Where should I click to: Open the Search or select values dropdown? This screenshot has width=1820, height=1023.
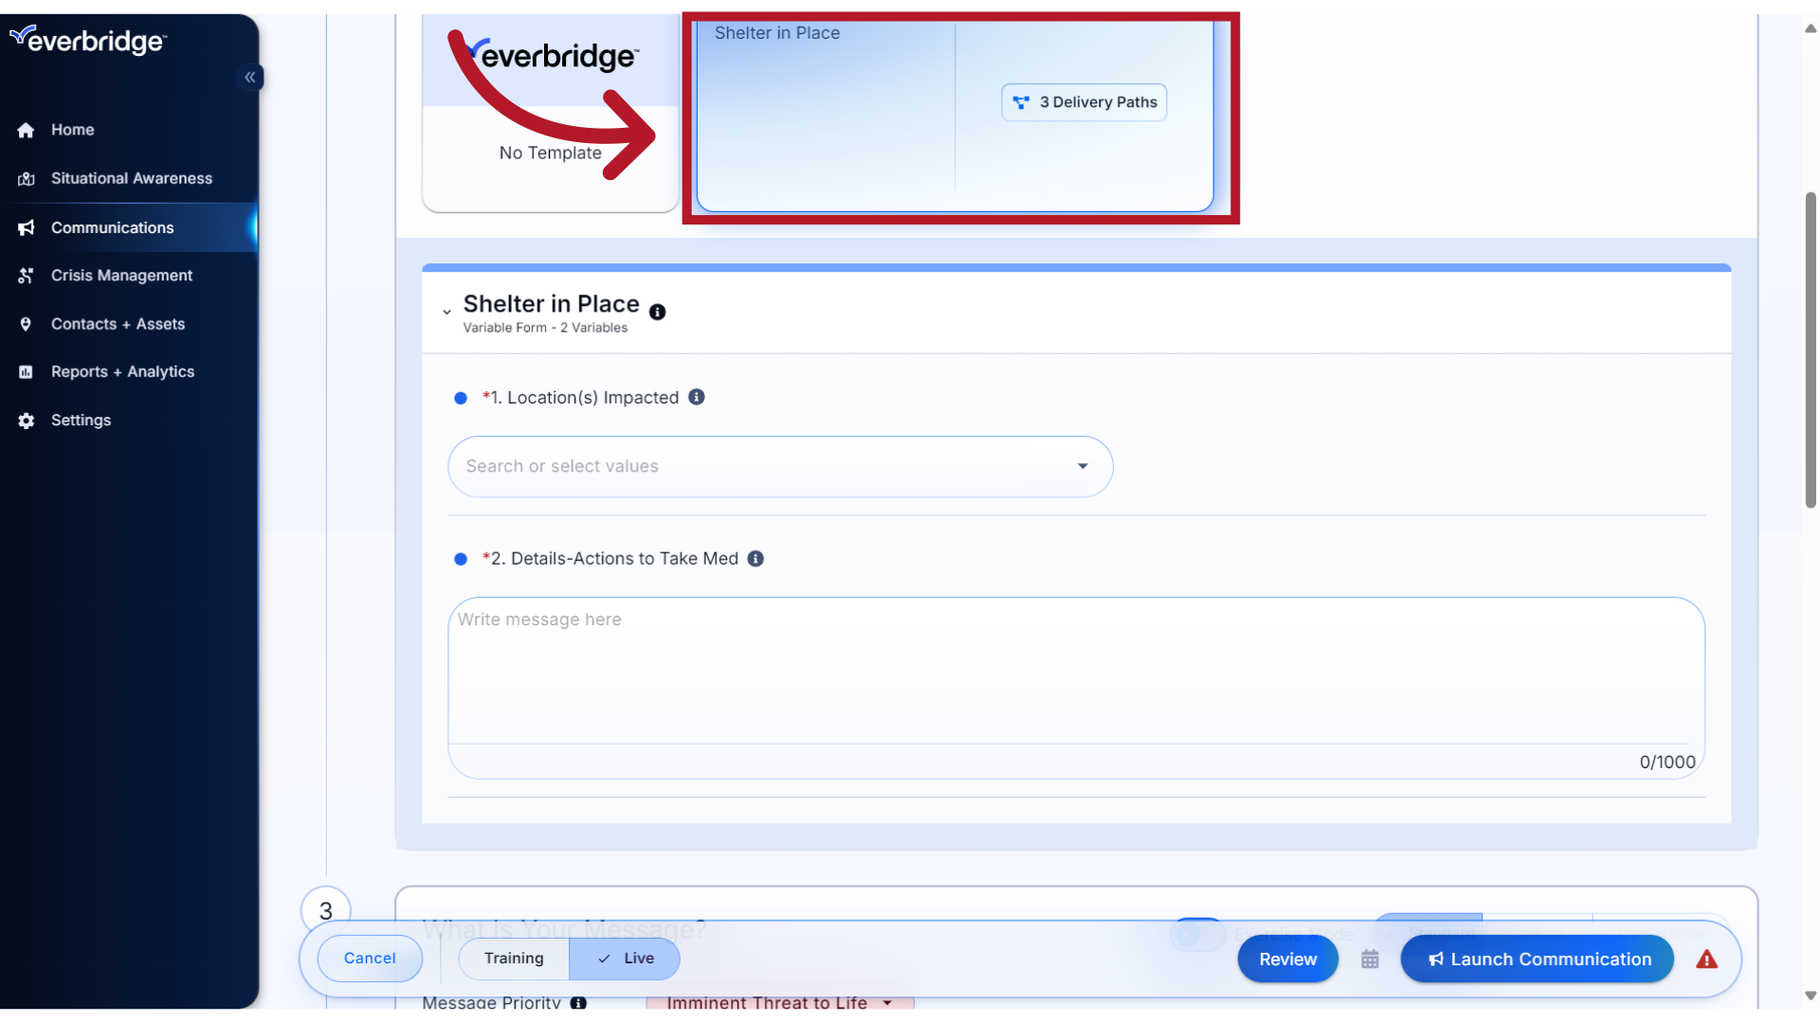(1082, 466)
